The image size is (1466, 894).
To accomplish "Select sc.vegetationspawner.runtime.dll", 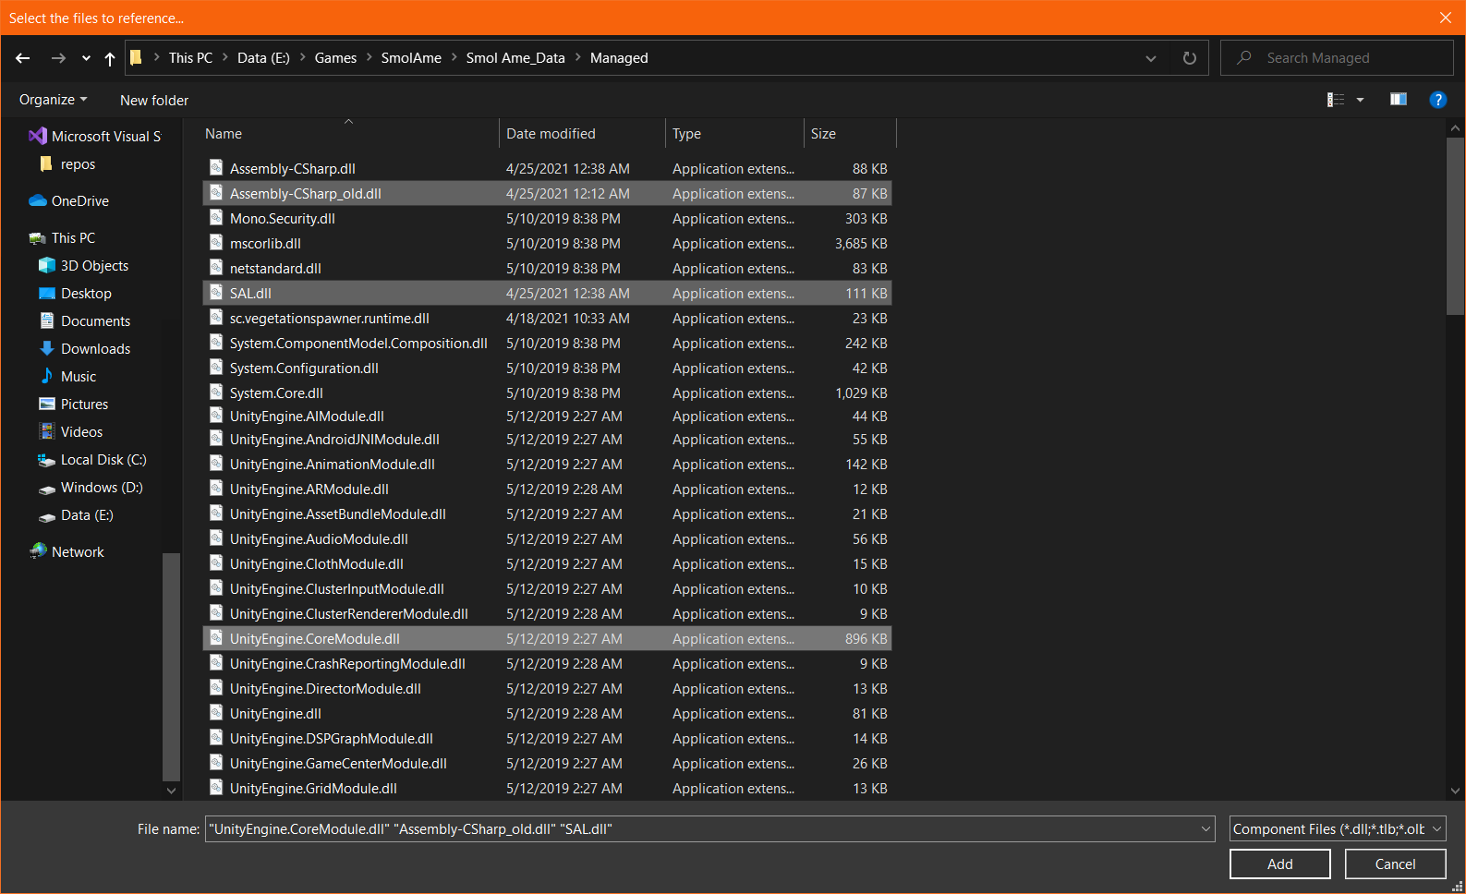I will pos(547,318).
